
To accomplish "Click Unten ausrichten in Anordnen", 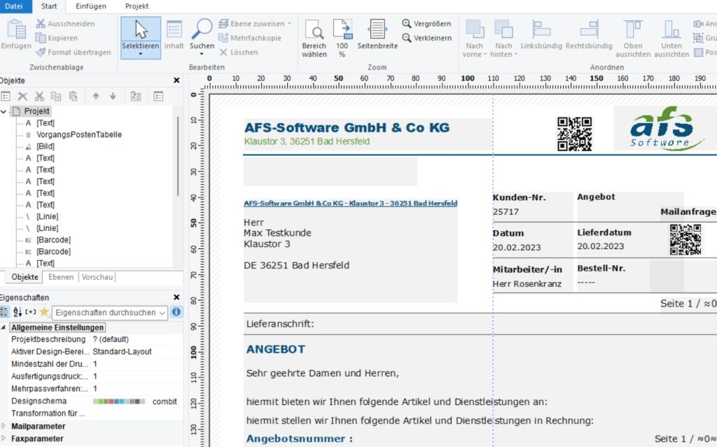I will [x=671, y=38].
